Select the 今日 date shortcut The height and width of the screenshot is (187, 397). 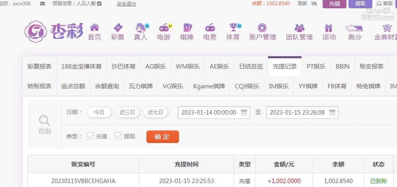coord(99,112)
